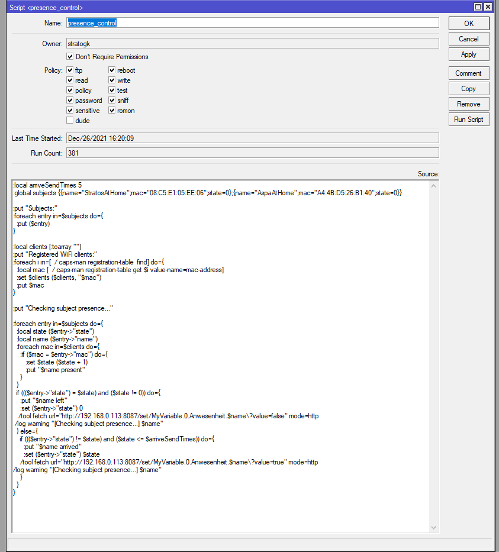Click the ':set ($entry->"state") $state' line
Image resolution: width=499 pixels, height=552 pixels.
point(62,455)
